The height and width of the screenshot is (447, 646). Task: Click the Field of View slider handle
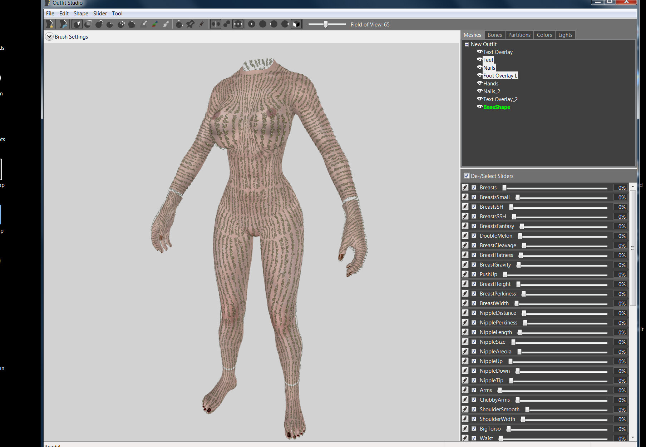pos(326,24)
